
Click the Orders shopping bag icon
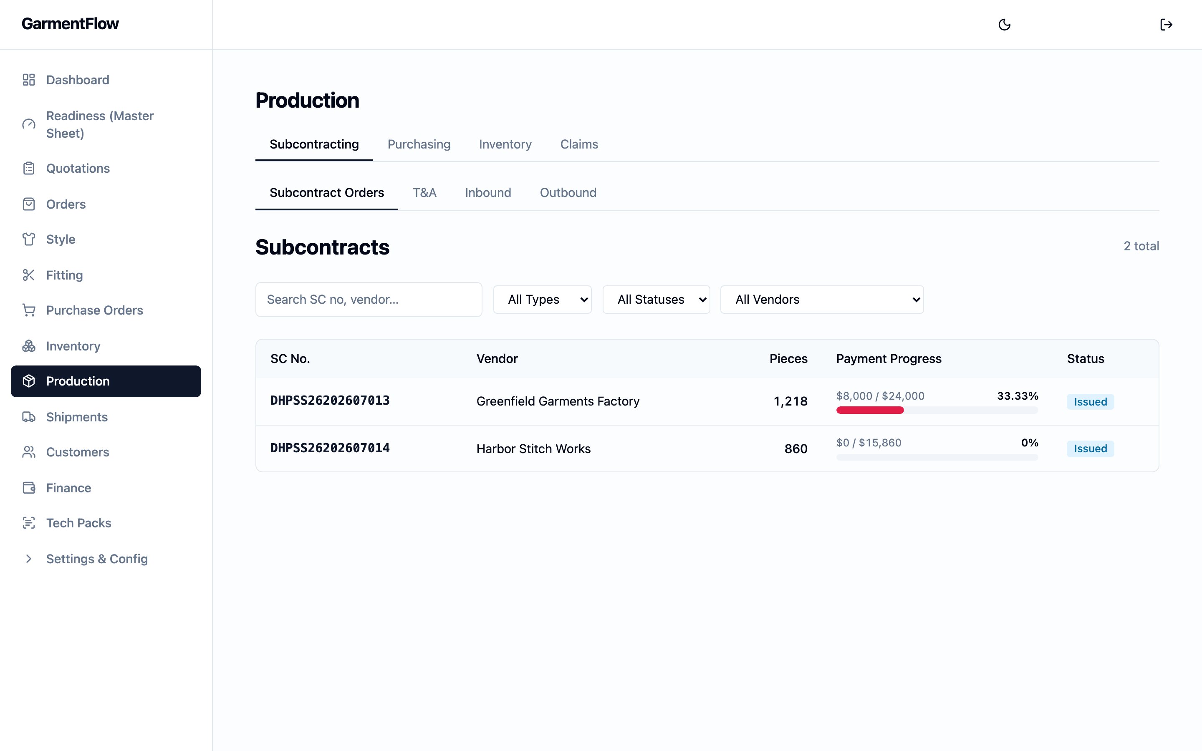pyautogui.click(x=29, y=204)
